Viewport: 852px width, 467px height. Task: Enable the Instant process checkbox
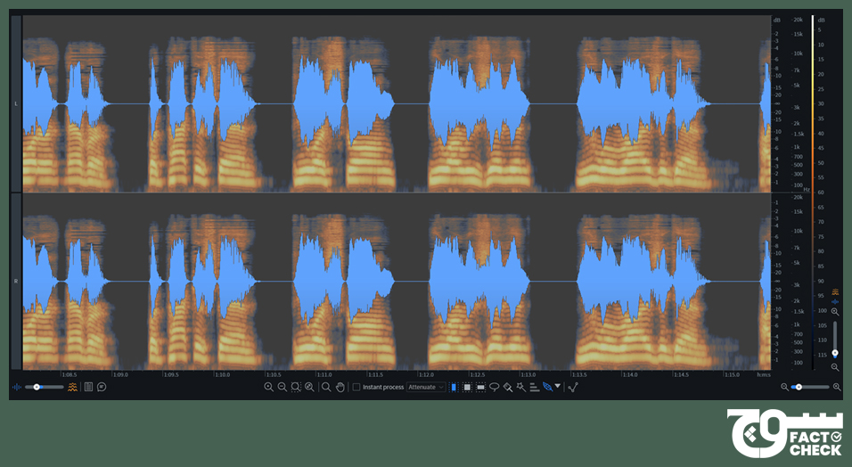(x=356, y=388)
